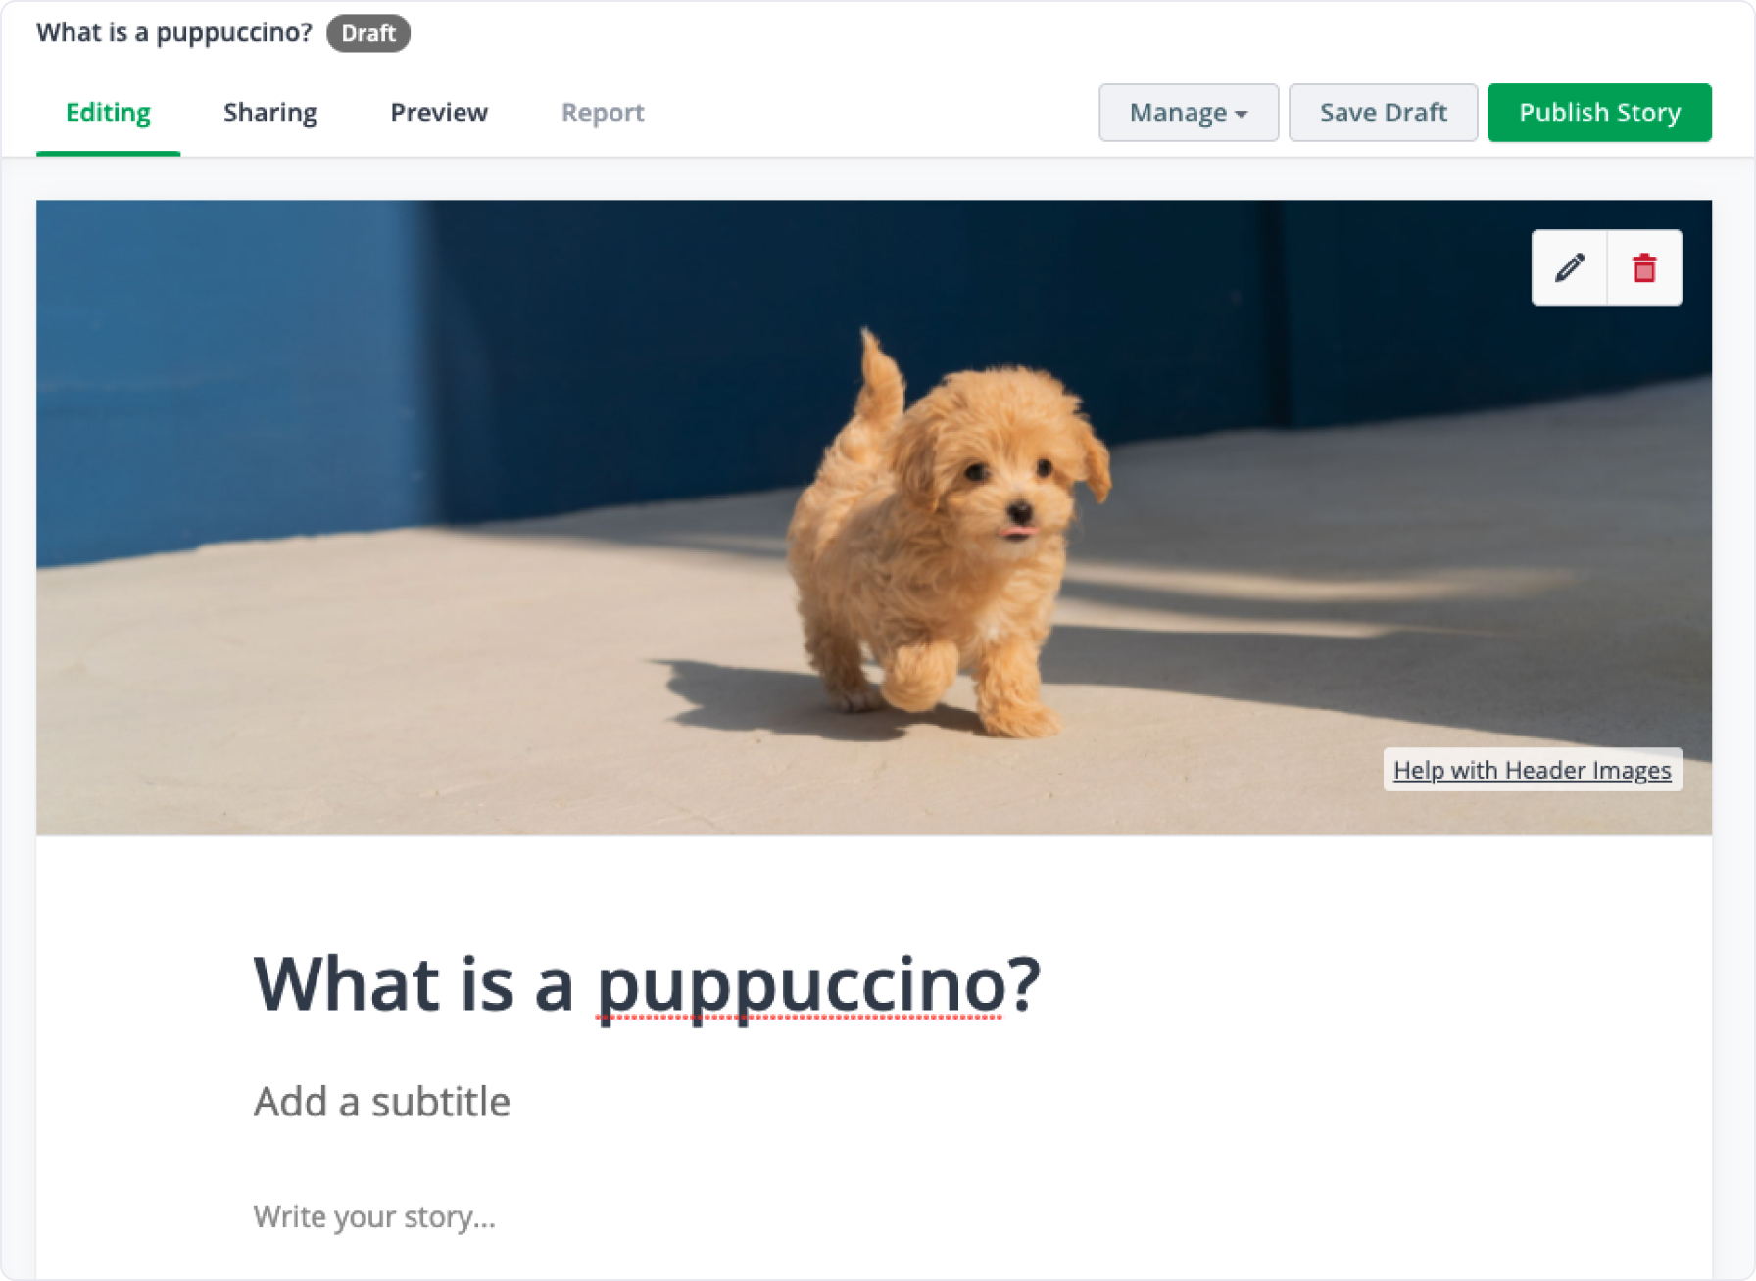Viewport: 1756px width, 1281px height.
Task: Go to the Preview tab
Action: (x=439, y=113)
